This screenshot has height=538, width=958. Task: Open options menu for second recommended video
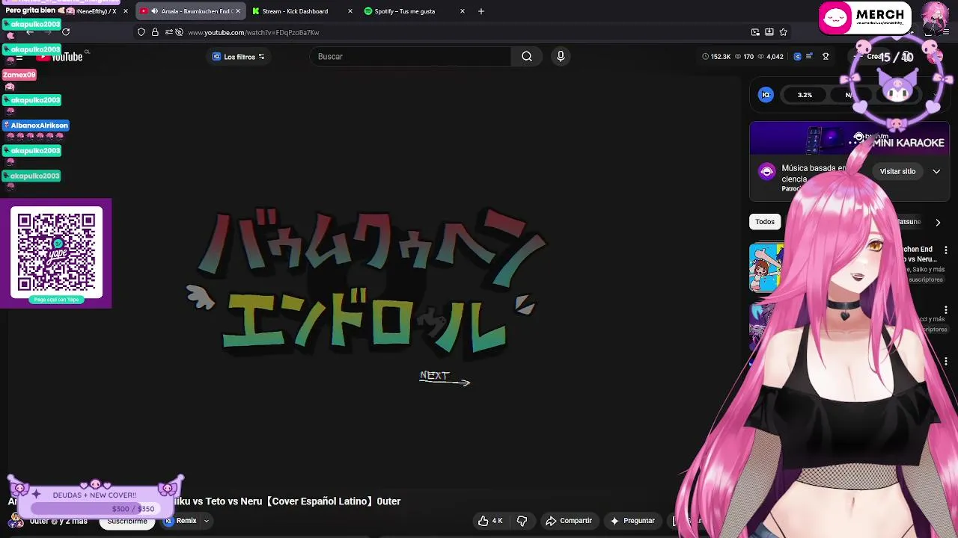pos(946,309)
